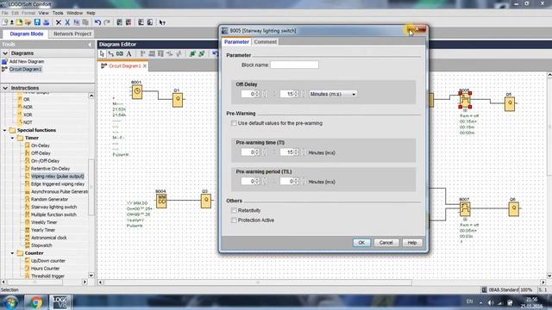
Task: Click the LOGO!Soft taskbar icon
Action: pos(60,302)
